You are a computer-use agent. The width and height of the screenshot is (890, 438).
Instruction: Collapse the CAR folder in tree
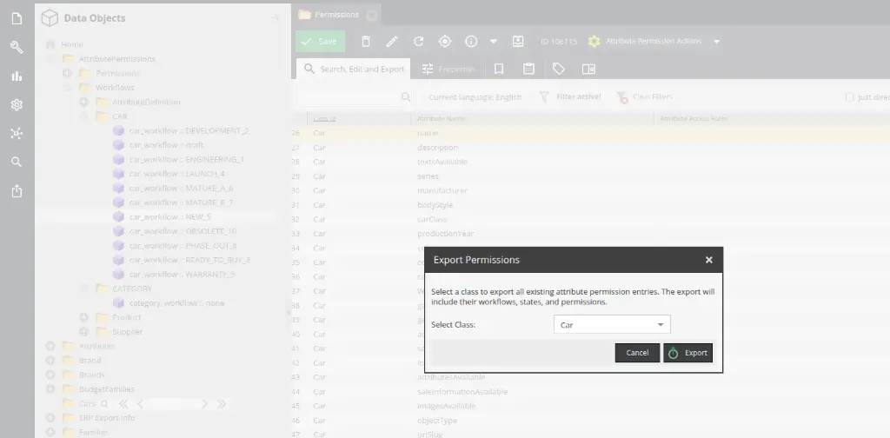coord(84,116)
